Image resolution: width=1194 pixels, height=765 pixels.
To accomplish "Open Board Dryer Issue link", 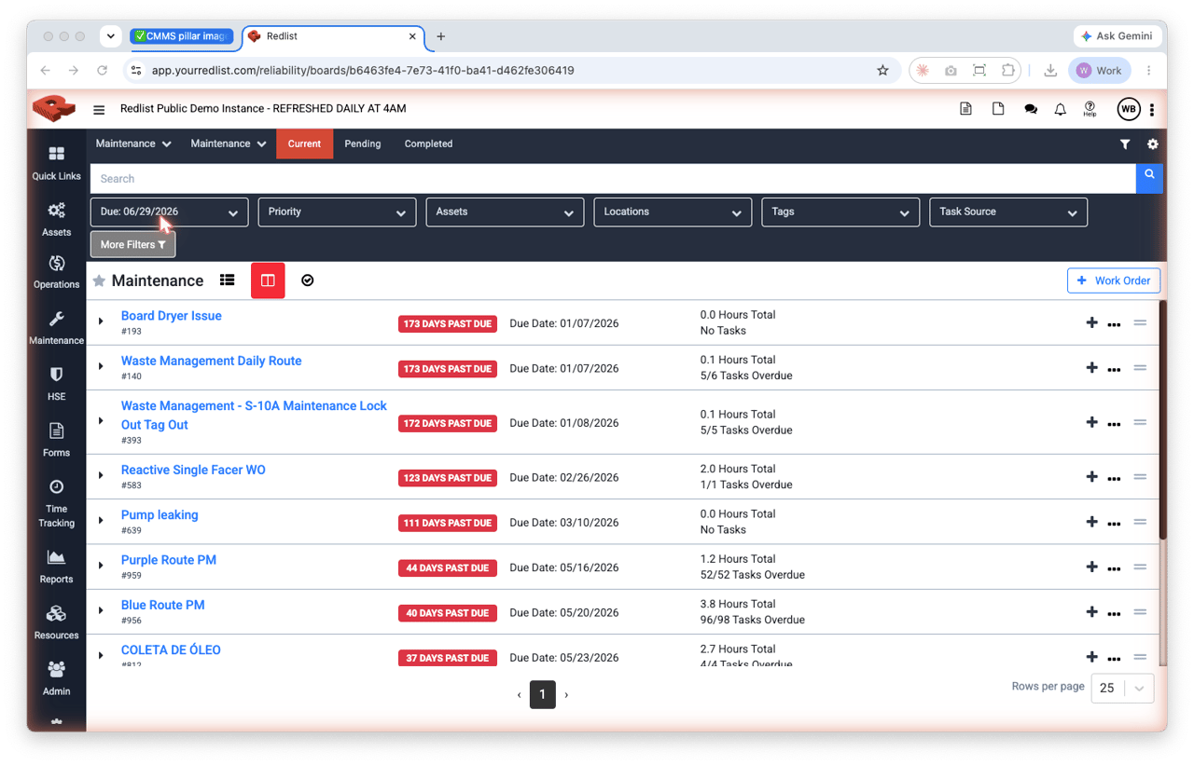I will click(x=172, y=316).
